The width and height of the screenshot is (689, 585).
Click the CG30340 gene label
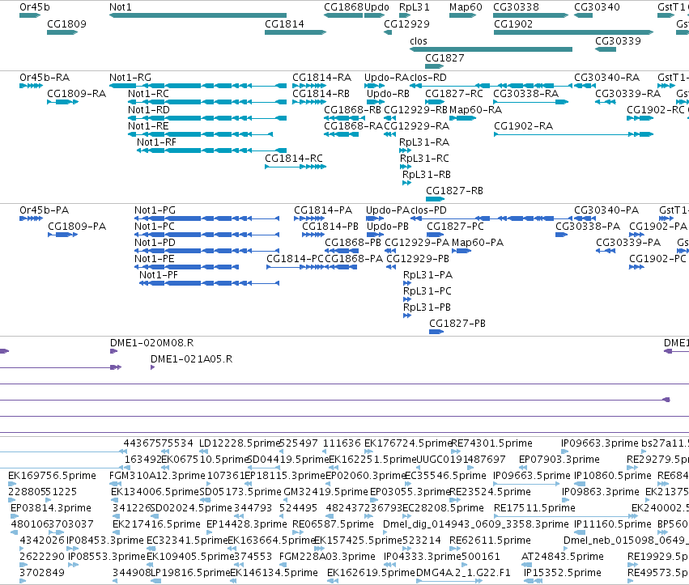pos(598,7)
